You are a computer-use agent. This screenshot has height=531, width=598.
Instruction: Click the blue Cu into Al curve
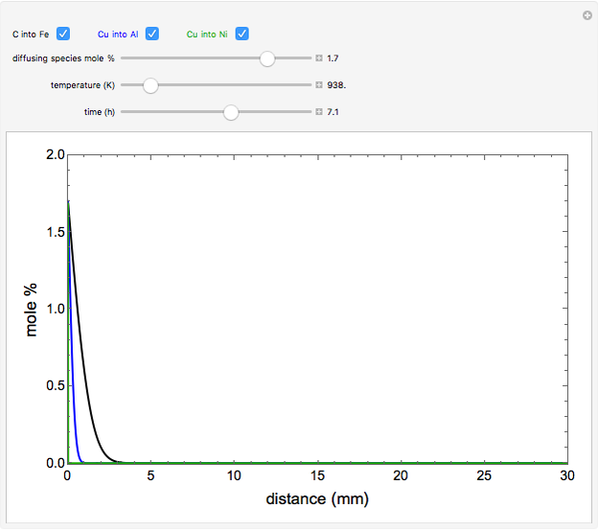click(72, 403)
